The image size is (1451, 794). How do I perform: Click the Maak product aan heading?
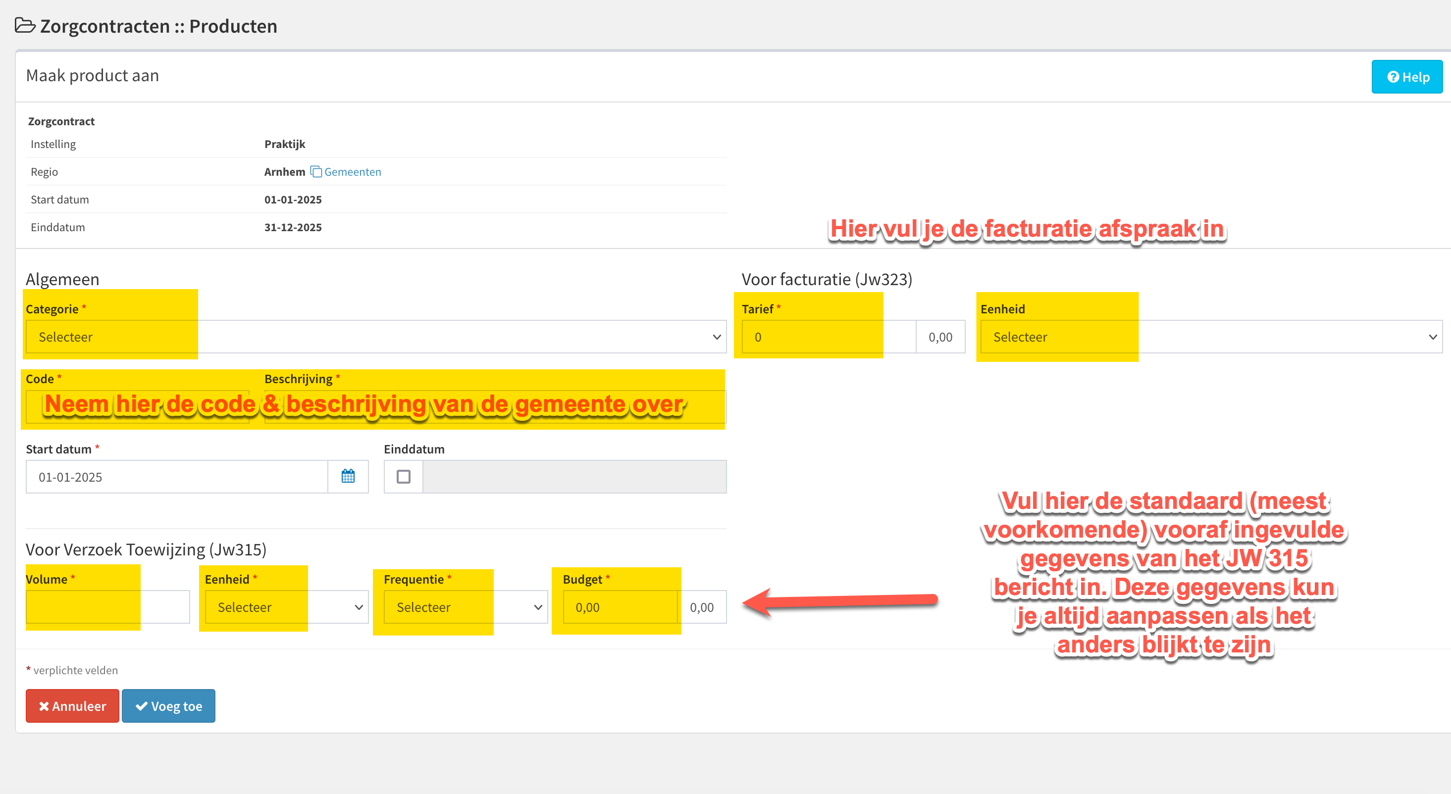93,75
